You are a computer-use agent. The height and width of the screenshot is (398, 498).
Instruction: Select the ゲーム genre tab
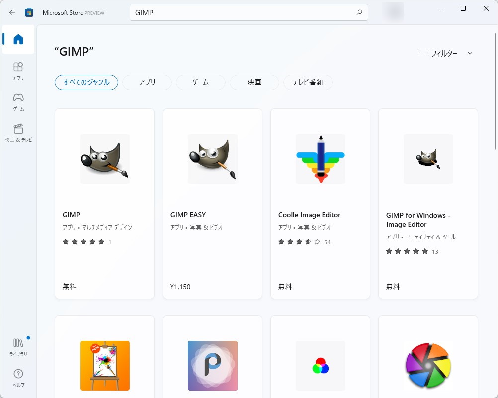click(x=200, y=82)
